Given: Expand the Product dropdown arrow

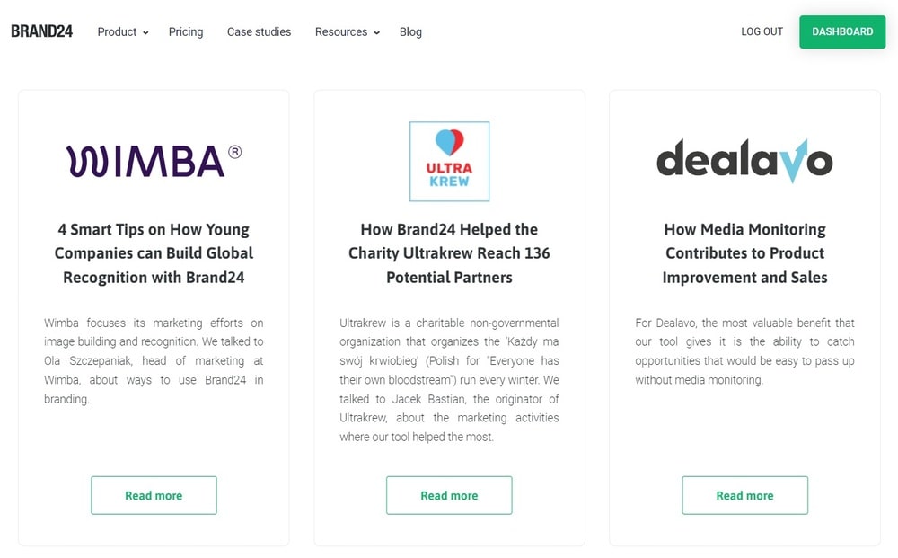Looking at the screenshot, I should click(145, 33).
